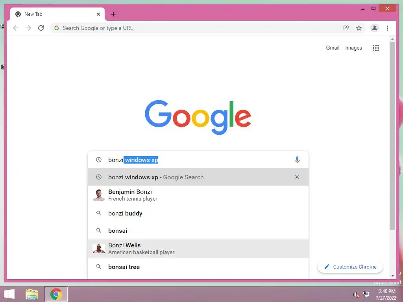Click the share page icon in address bar

pyautogui.click(x=346, y=28)
